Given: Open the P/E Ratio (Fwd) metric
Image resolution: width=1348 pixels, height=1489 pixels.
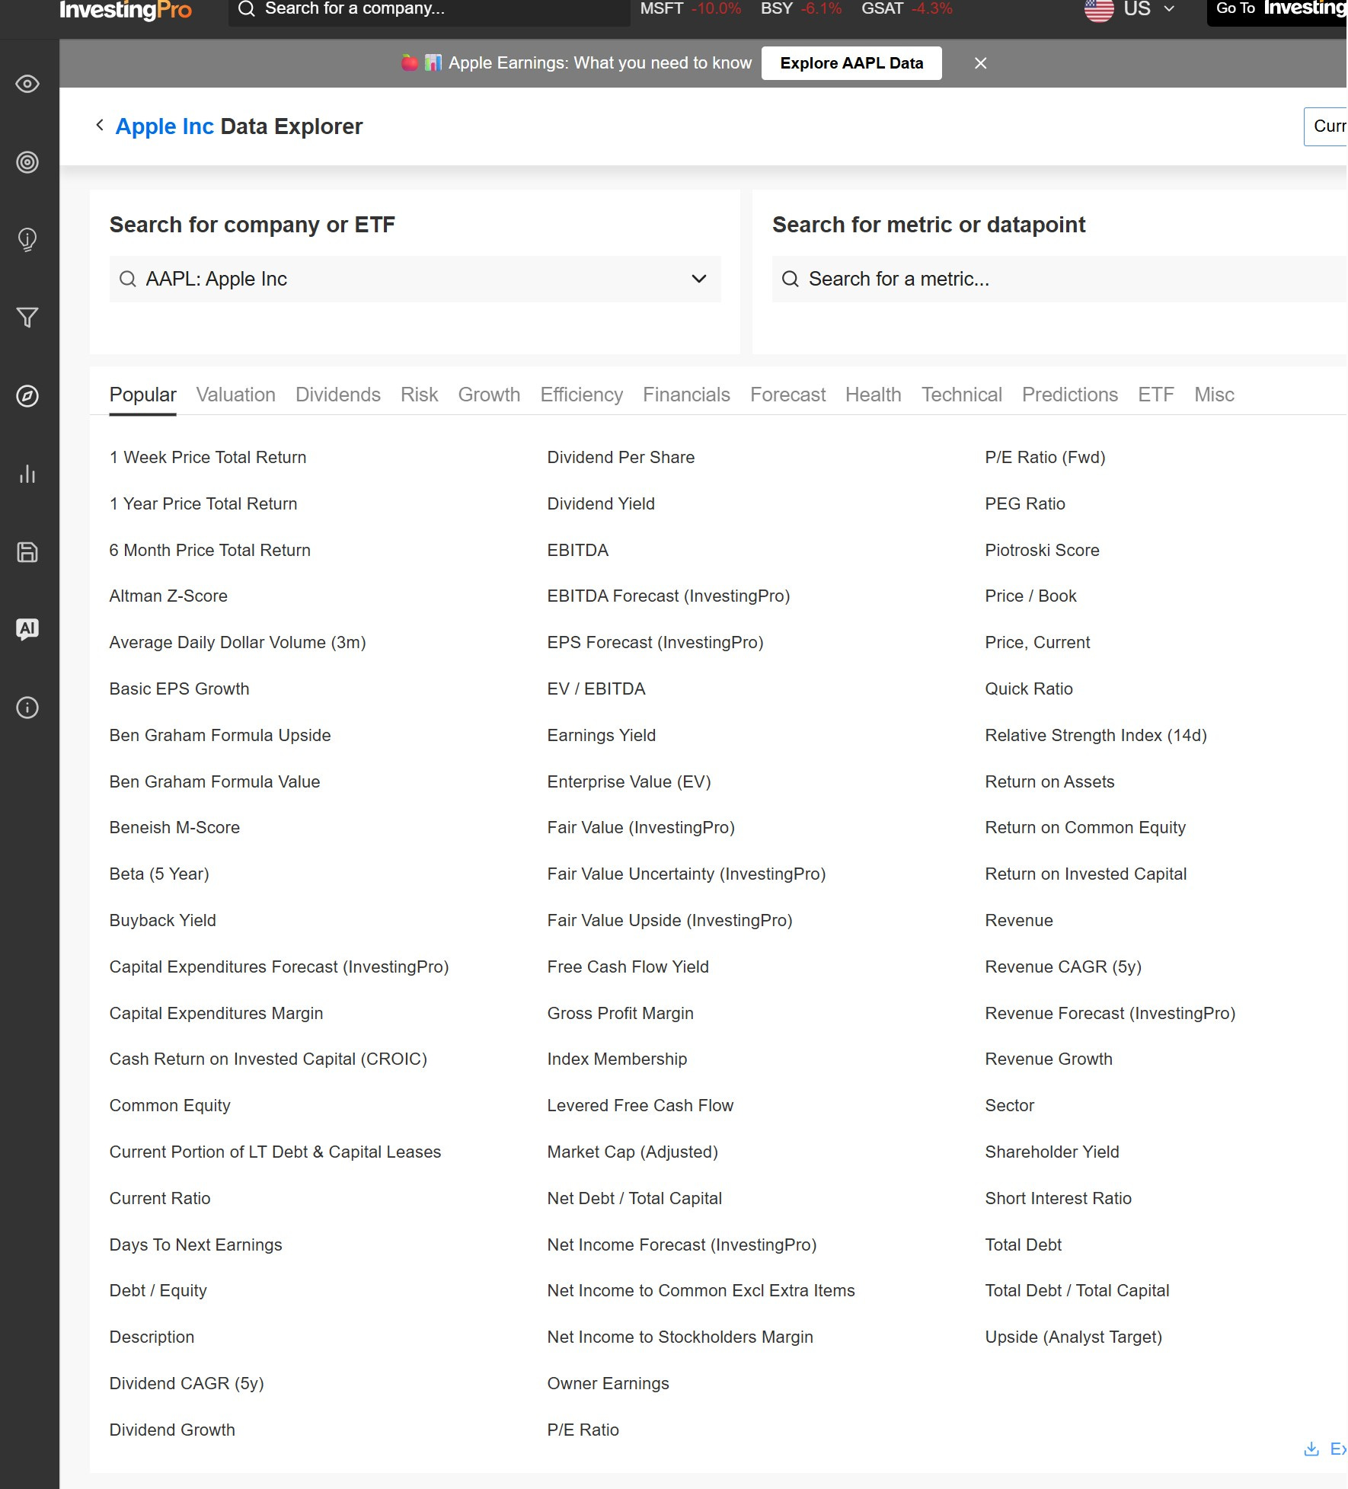Looking at the screenshot, I should (x=1045, y=457).
